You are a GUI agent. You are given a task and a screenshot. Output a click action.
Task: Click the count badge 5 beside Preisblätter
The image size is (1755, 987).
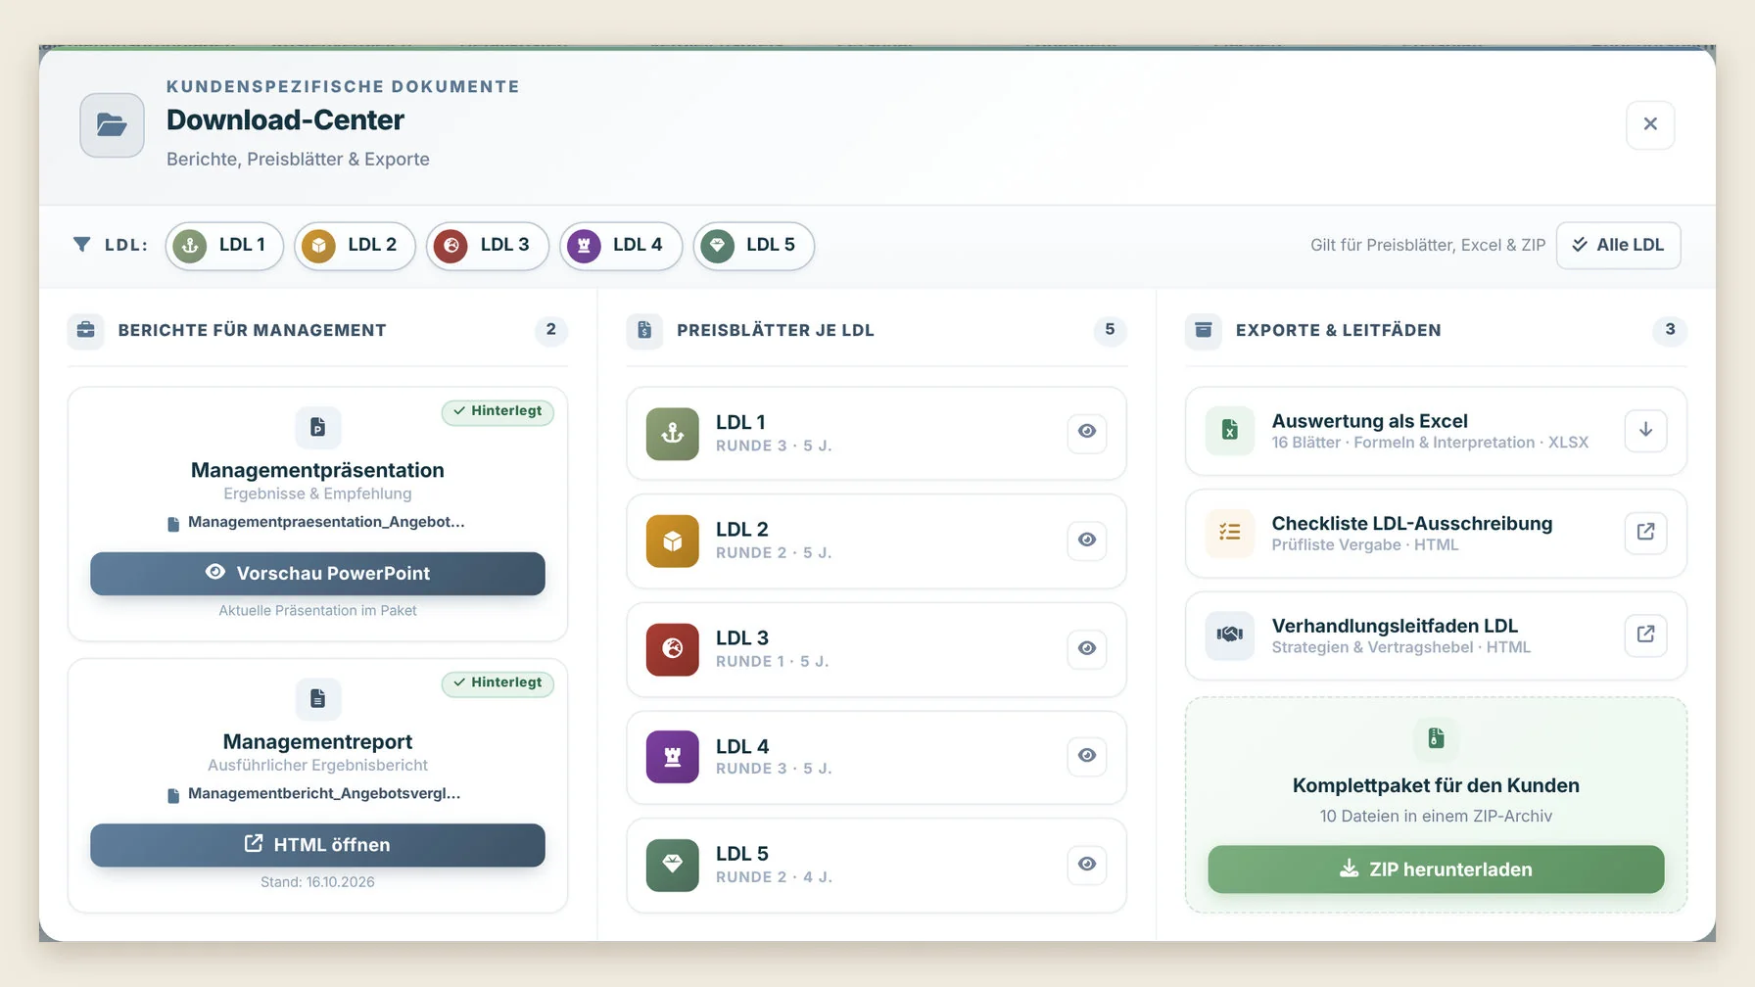click(x=1110, y=330)
